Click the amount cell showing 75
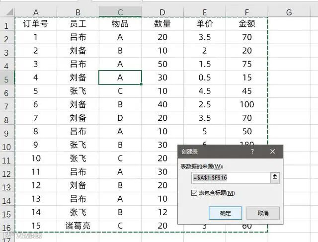 tap(247, 64)
